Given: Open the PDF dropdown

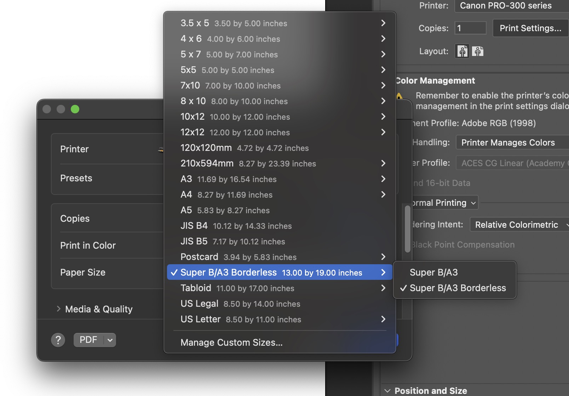Looking at the screenshot, I should [94, 340].
